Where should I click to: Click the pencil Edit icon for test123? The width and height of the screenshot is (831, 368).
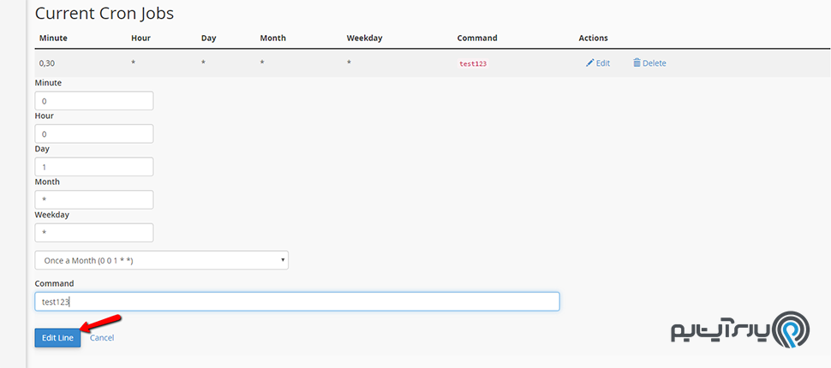589,63
